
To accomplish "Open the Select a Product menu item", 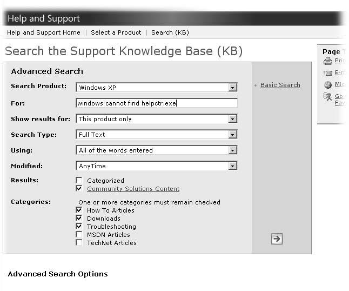I will pyautogui.click(x=116, y=32).
